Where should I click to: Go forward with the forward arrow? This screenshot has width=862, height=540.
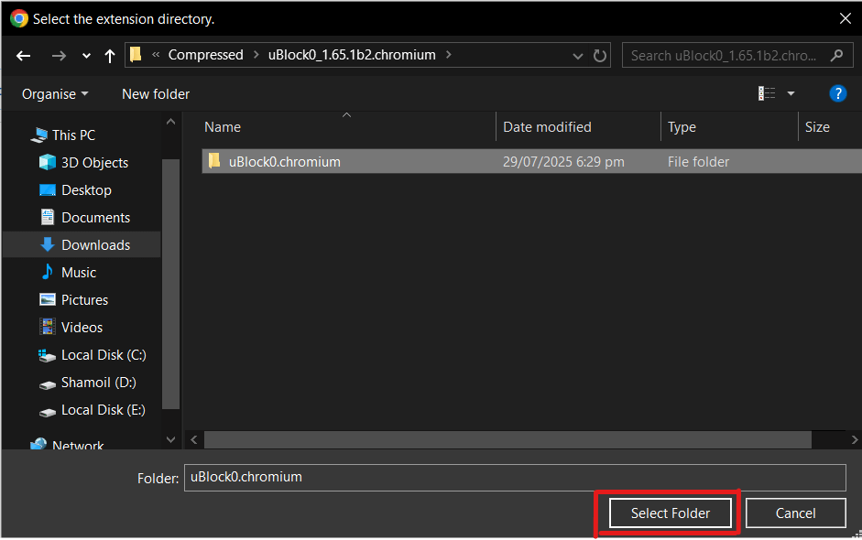(x=59, y=56)
